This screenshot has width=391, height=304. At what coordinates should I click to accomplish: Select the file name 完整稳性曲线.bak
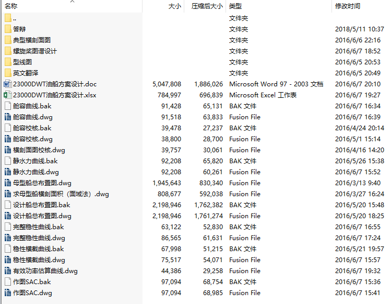point(39,227)
